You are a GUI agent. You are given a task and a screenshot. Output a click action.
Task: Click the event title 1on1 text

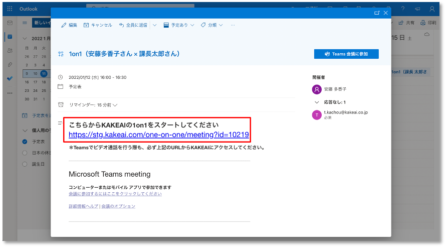pos(124,54)
